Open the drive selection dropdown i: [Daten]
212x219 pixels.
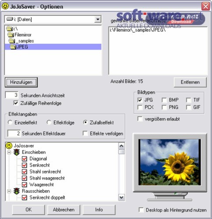[98, 19]
